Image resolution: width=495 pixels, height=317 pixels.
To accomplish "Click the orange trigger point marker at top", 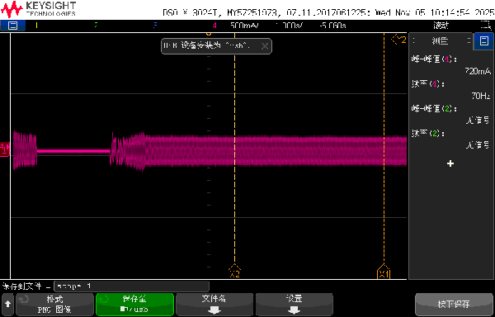I will pos(209,34).
